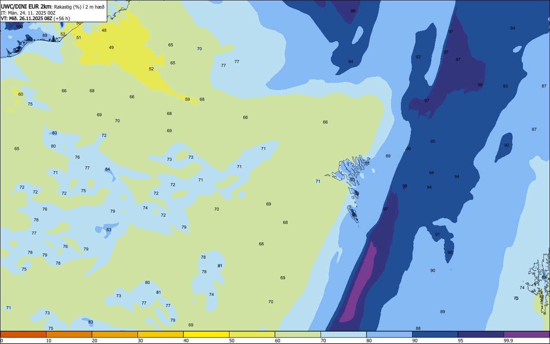
Task: Click the dark orange 0–10 legend swatch
Action: (x=23, y=334)
